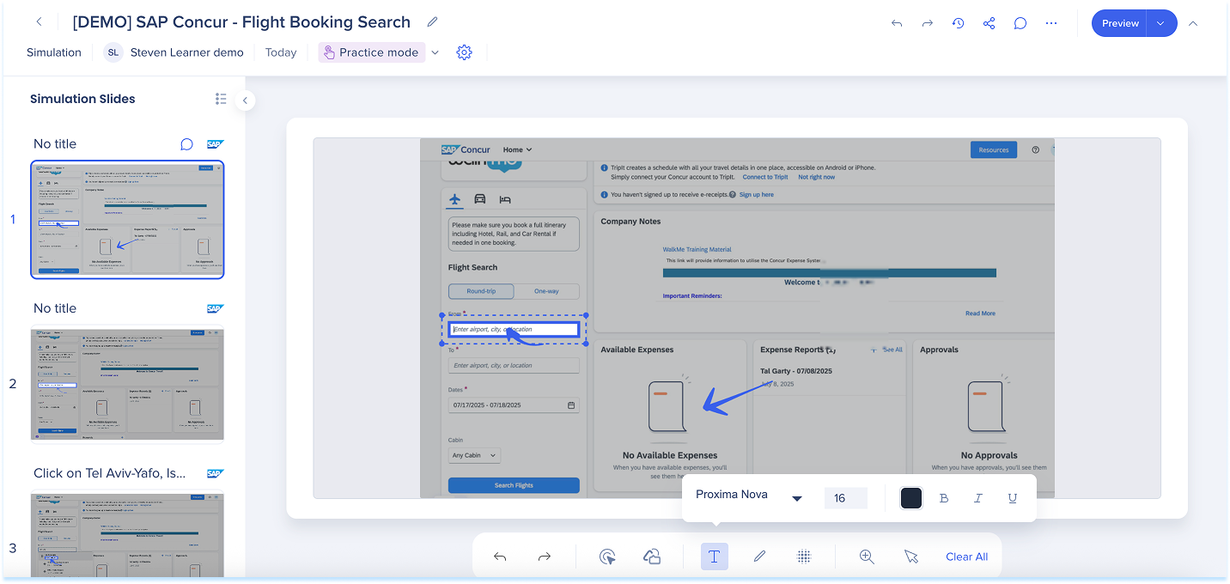Open version history in the top header

959,23
